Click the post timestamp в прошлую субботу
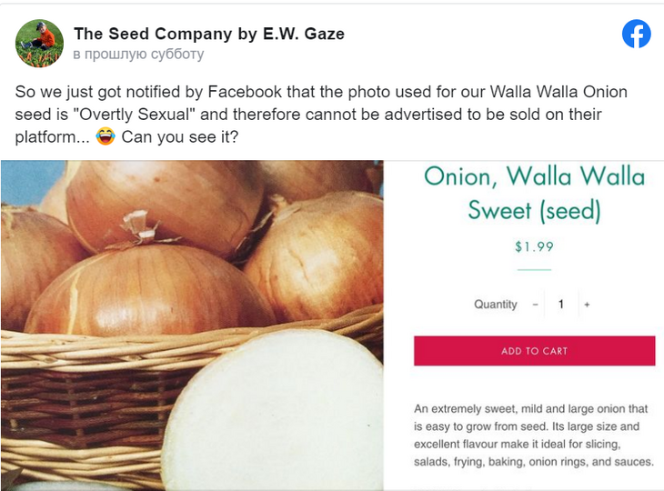Viewport: 664px width, 491px height. click(138, 55)
